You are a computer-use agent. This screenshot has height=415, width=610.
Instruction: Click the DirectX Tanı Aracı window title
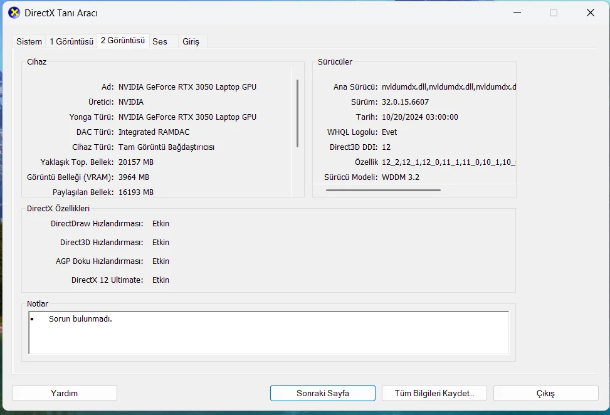61,13
